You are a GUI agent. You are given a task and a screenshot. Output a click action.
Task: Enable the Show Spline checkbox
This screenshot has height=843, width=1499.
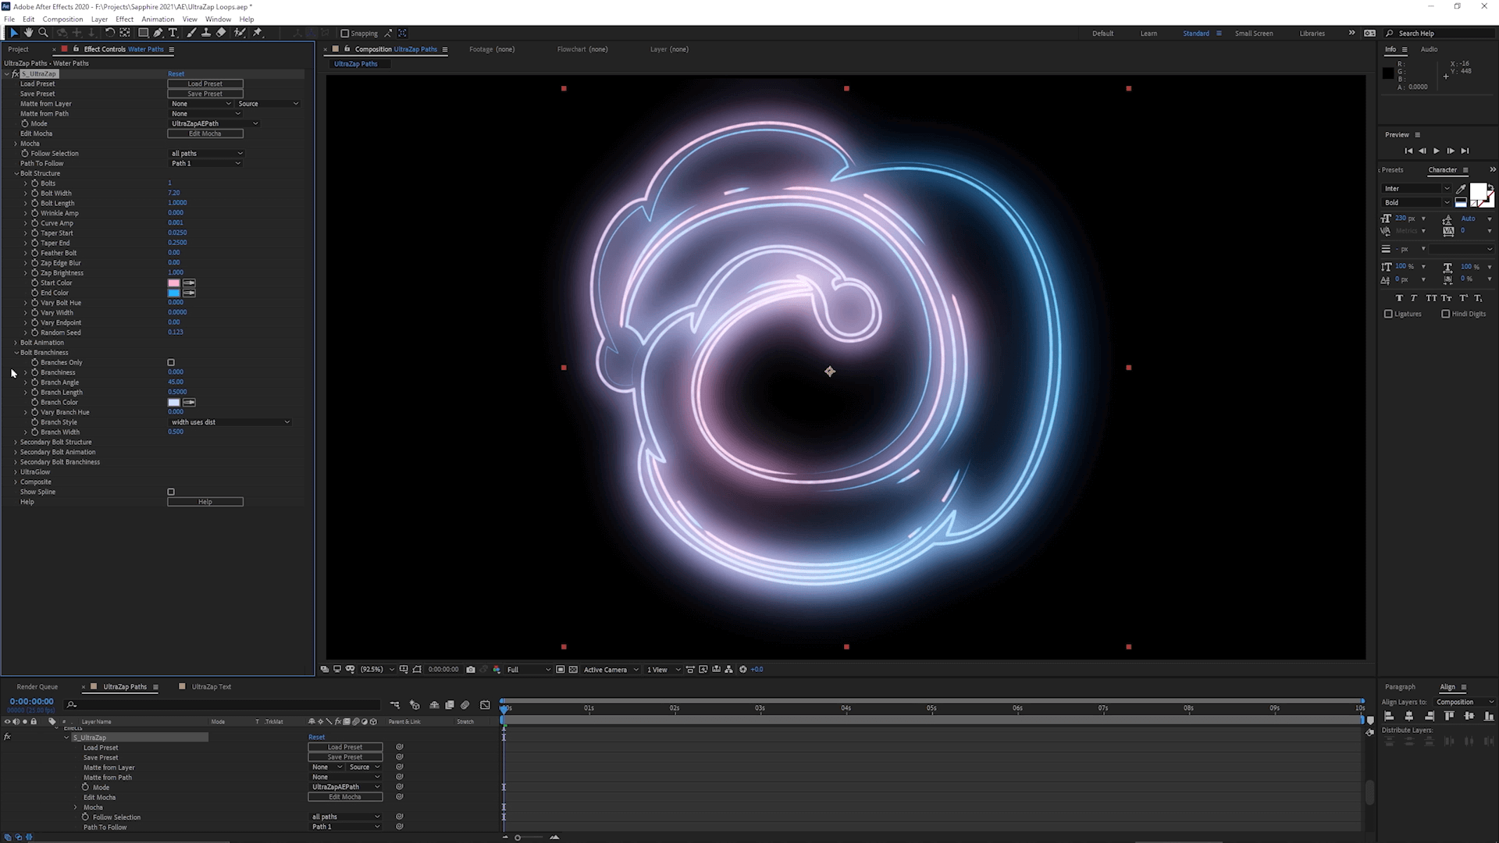[171, 492]
